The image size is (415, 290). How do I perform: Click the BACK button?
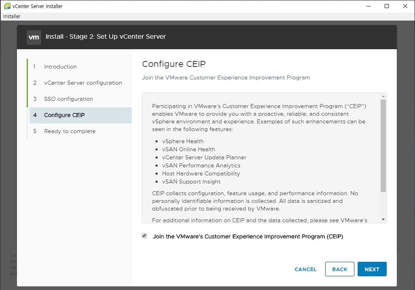coord(339,269)
